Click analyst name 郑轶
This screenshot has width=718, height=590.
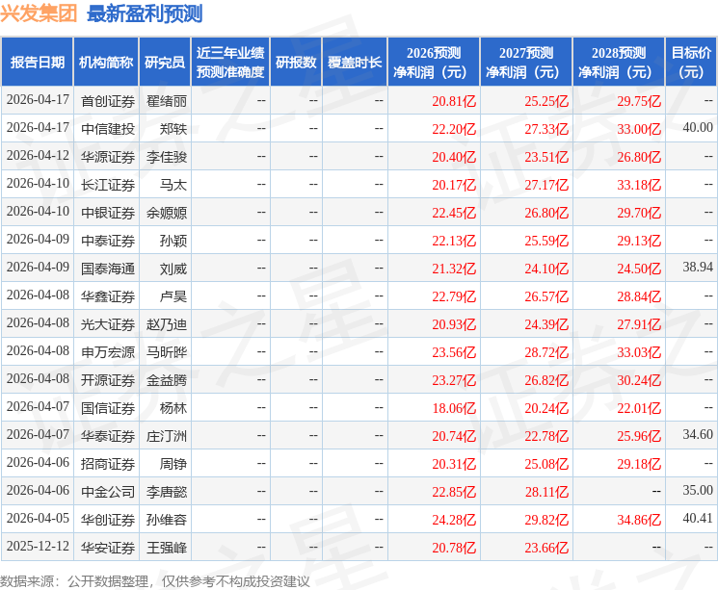[x=173, y=129]
